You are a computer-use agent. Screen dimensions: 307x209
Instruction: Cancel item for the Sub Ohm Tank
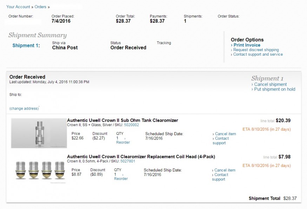click(225, 134)
